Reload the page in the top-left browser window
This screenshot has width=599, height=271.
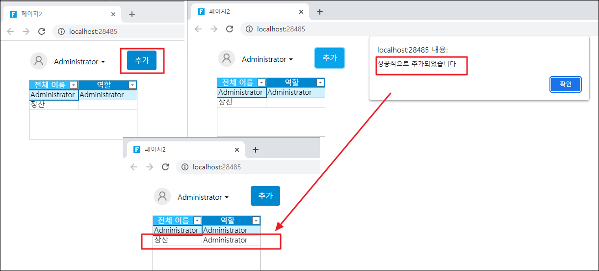pos(42,31)
